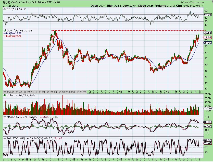
Task: Click the GDX (Daily) candlestick legend icon
Action: coord(5,30)
